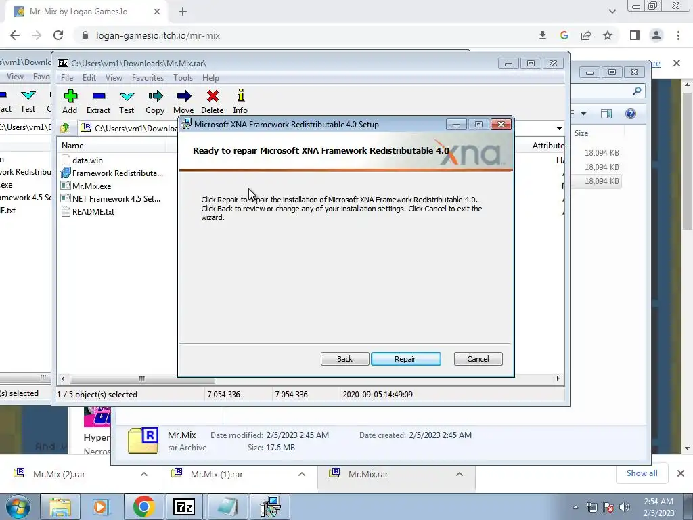
Task: Click the Extract toolbar icon in Mr.Mix.rar window
Action: pyautogui.click(x=99, y=96)
